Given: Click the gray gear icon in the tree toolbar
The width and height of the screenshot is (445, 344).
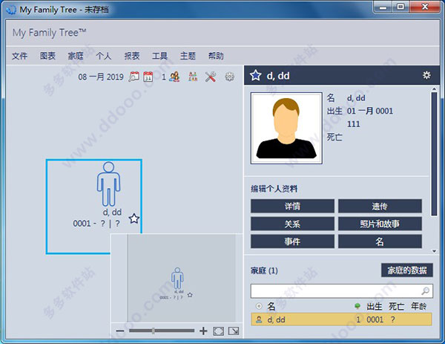Looking at the screenshot, I should tap(230, 77).
